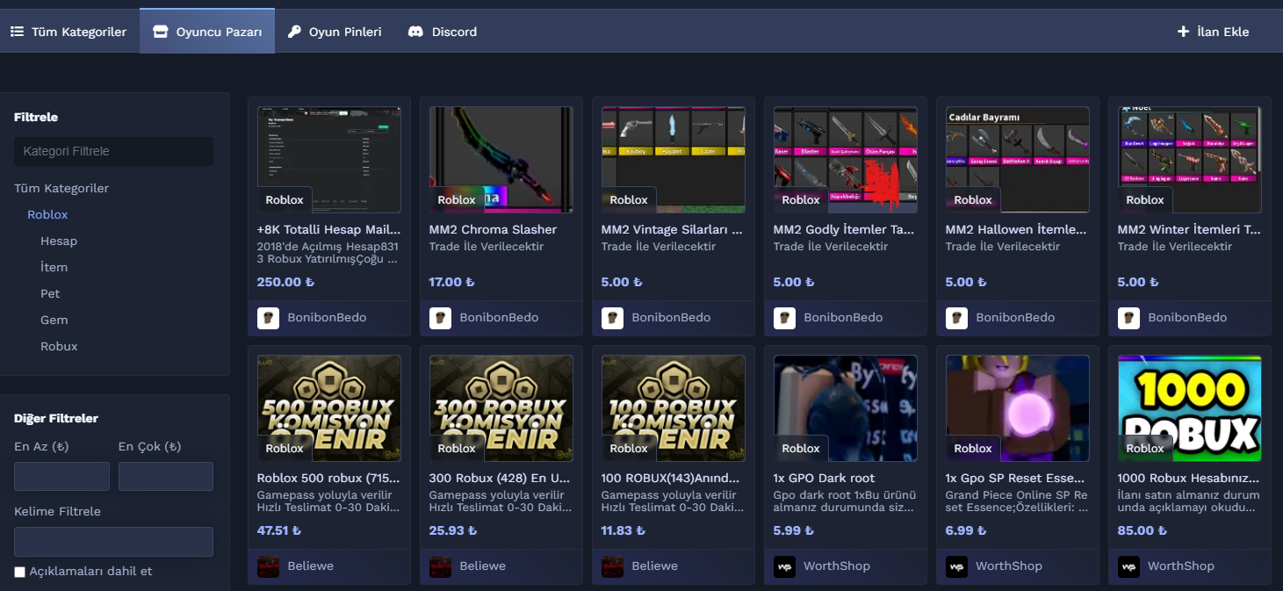Click the 85.00 ₺ price

[1142, 530]
